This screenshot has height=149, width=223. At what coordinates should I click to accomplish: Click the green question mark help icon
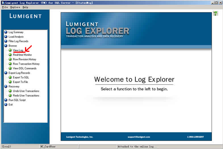pos(215,14)
